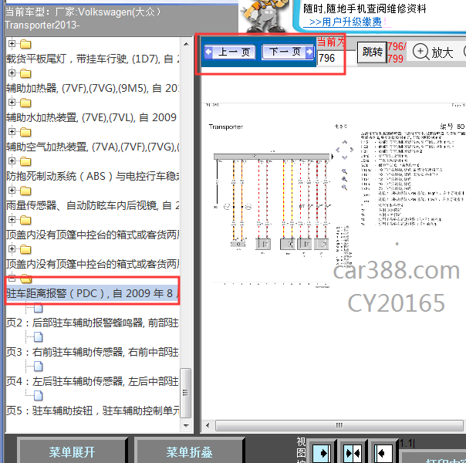Expand the 辅助水加热装置 folder node

pyautogui.click(x=12, y=103)
